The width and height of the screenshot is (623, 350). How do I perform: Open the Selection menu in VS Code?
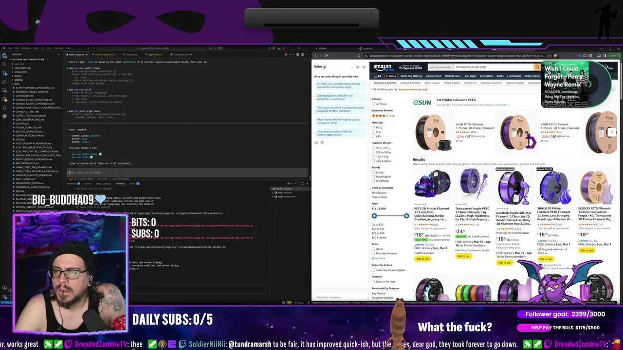tap(26, 48)
